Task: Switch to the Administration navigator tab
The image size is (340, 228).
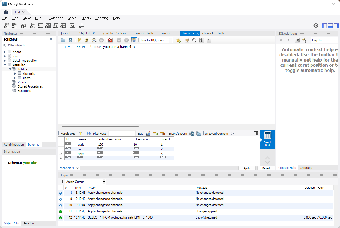Action: click(x=14, y=145)
